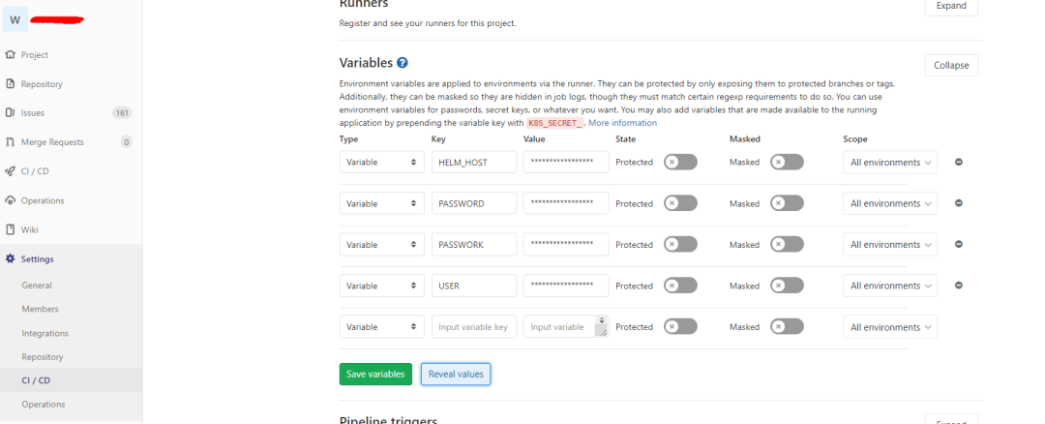1045x424 pixels.
Task: Open the More information link
Action: click(x=622, y=123)
